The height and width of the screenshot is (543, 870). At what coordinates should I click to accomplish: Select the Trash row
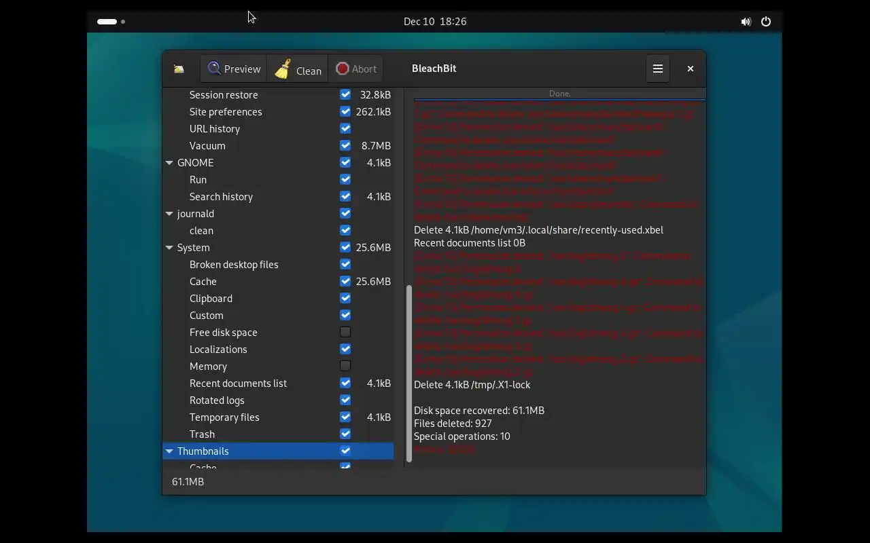point(278,434)
